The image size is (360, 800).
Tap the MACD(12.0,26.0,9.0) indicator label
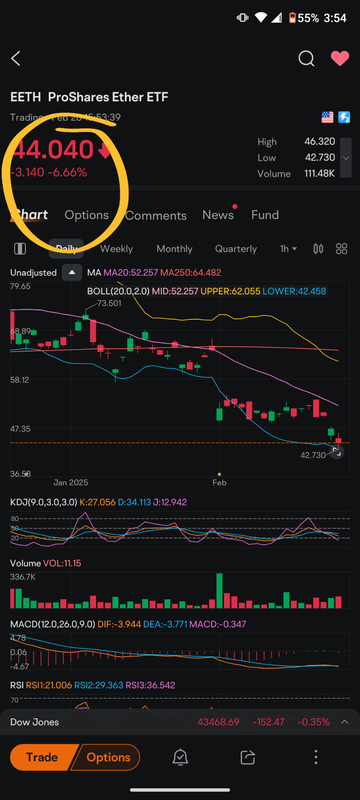coord(53,624)
